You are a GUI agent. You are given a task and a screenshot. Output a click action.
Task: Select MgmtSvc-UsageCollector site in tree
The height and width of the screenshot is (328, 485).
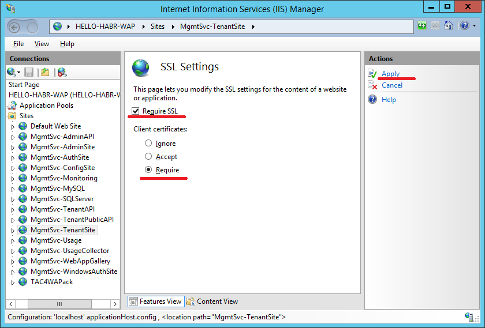pyautogui.click(x=70, y=251)
